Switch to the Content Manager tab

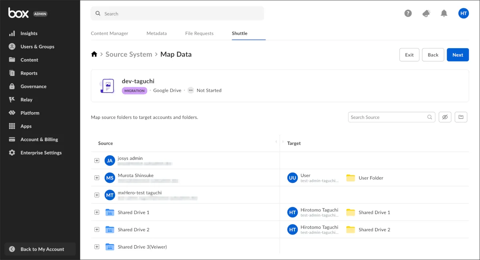coord(110,33)
